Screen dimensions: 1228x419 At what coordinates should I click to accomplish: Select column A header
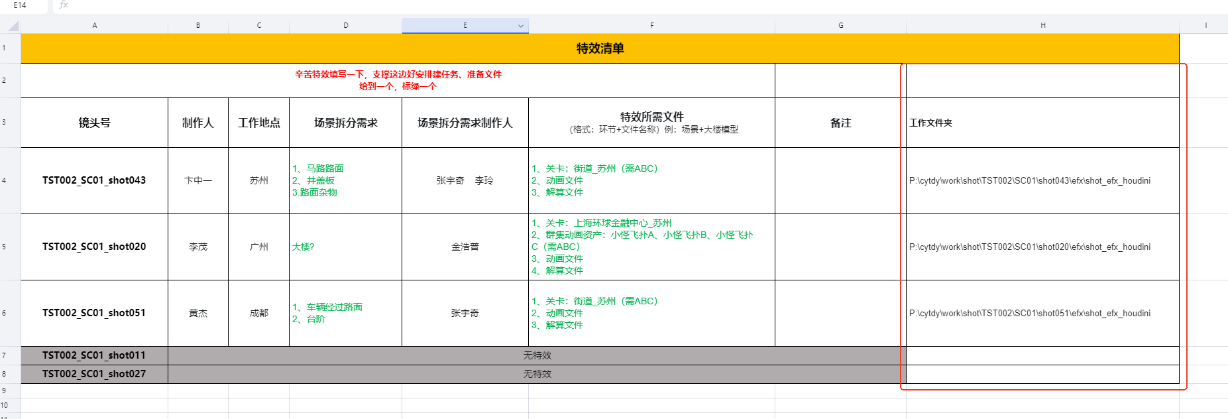point(95,26)
